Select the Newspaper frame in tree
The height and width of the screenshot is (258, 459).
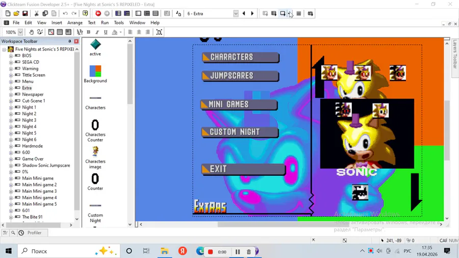tap(33, 94)
